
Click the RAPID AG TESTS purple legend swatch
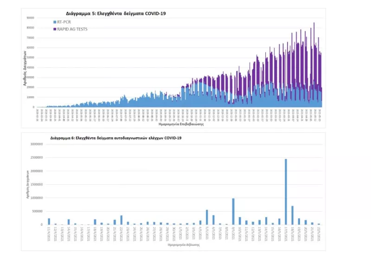pos(55,29)
